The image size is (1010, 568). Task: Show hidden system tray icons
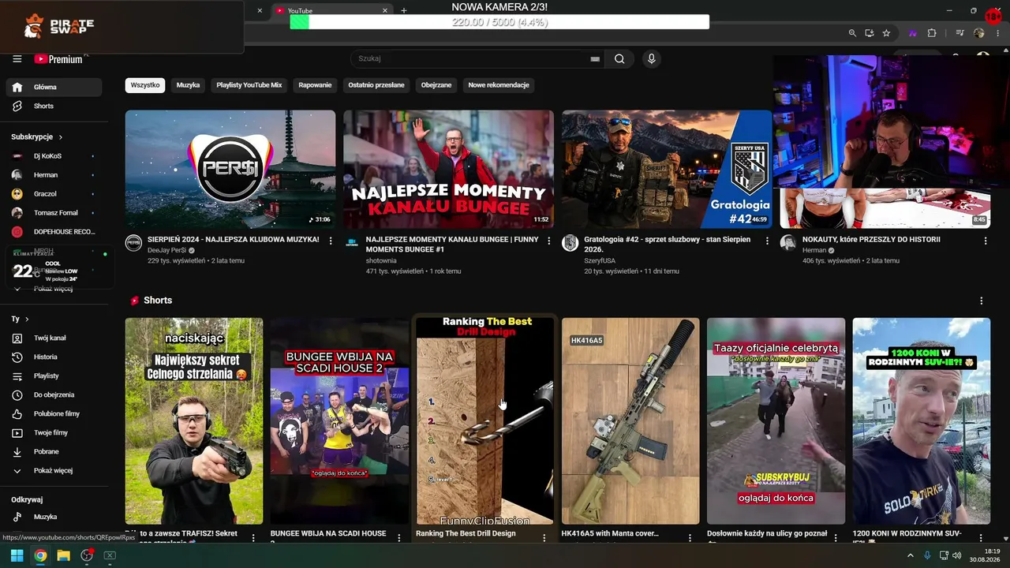pos(910,555)
